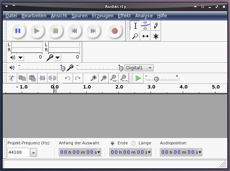Screen dimensions: 230x171
Task: Click the Audioposition time field
Action: pyautogui.click(x=181, y=152)
